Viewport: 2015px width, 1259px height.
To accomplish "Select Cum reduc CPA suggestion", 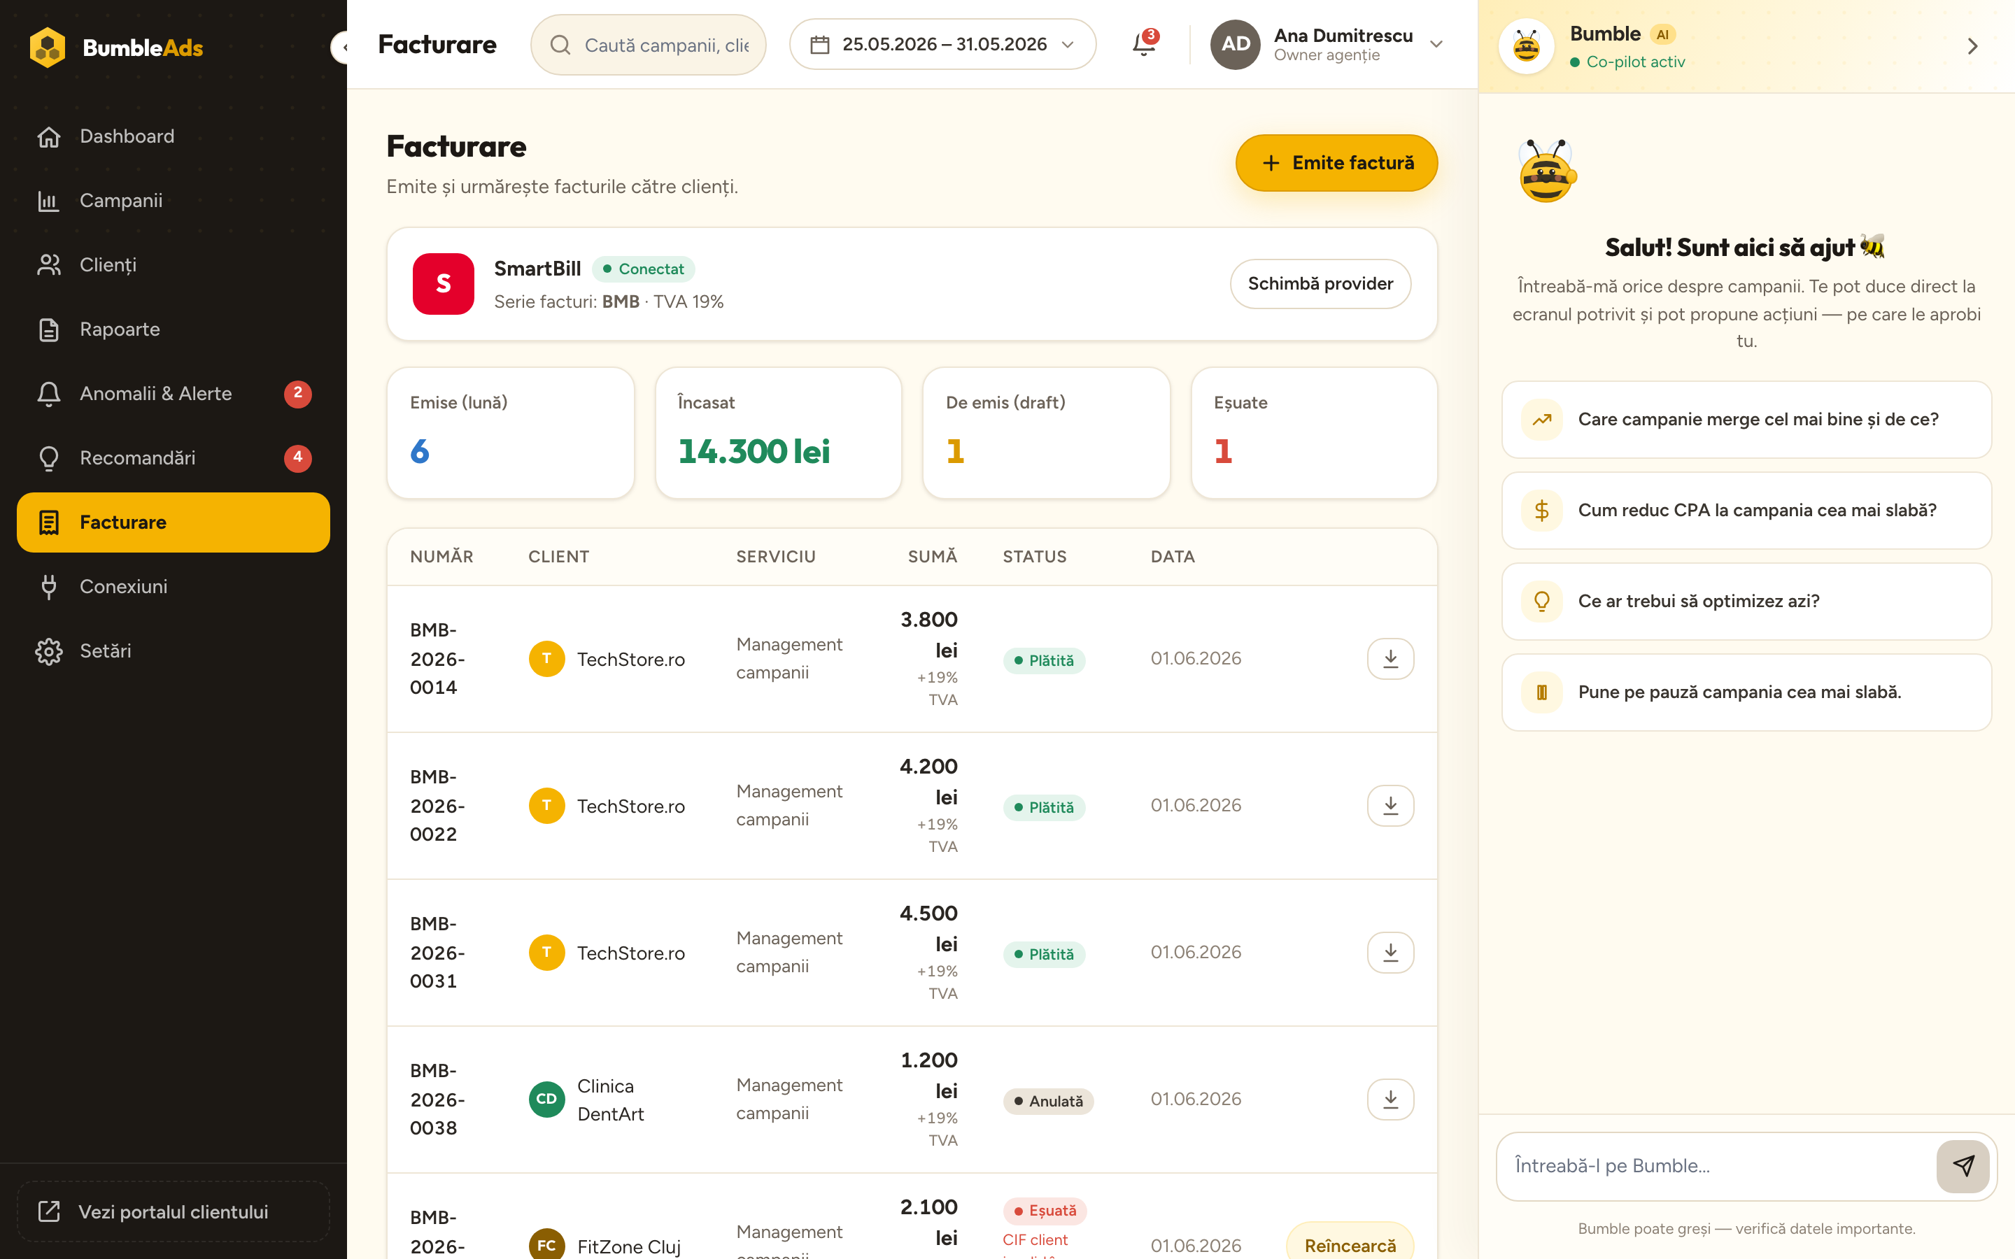I will tap(1746, 511).
